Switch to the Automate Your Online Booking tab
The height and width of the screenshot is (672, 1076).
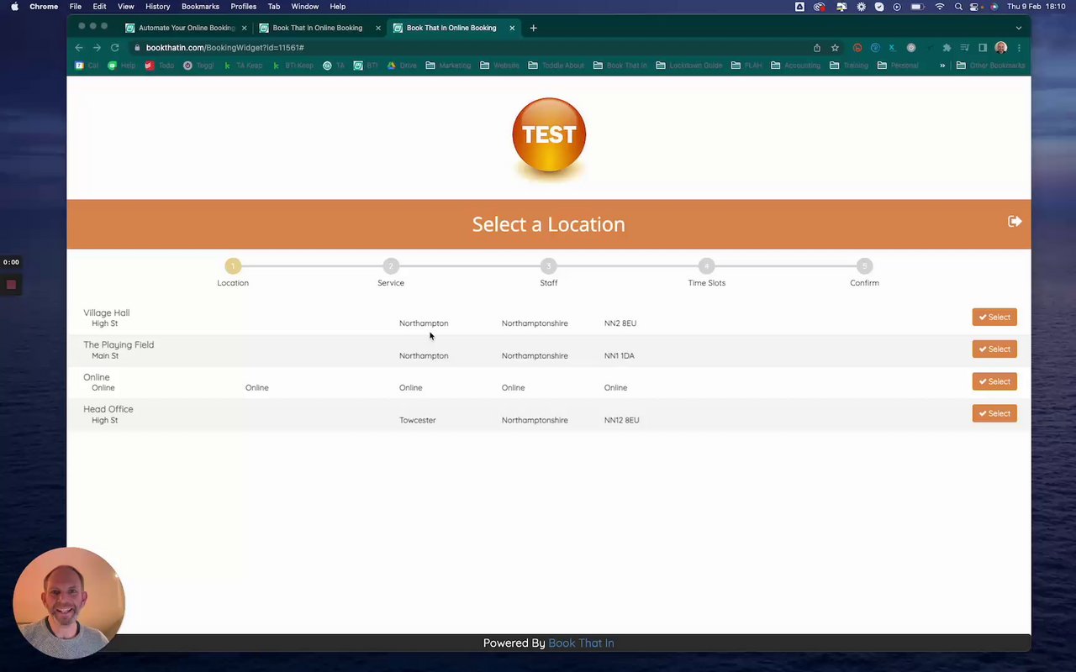[185, 28]
